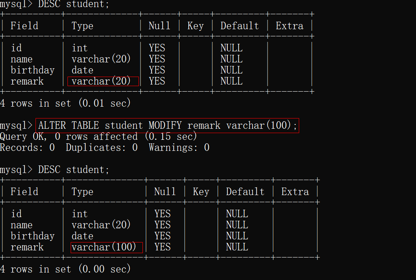Click the ALTER TABLE student MODIFY command

pos(167,126)
